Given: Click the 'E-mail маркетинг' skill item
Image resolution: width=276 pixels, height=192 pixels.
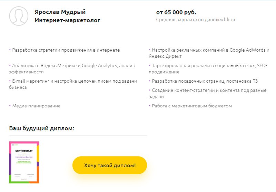Looking at the screenshot, I should 73,84.
